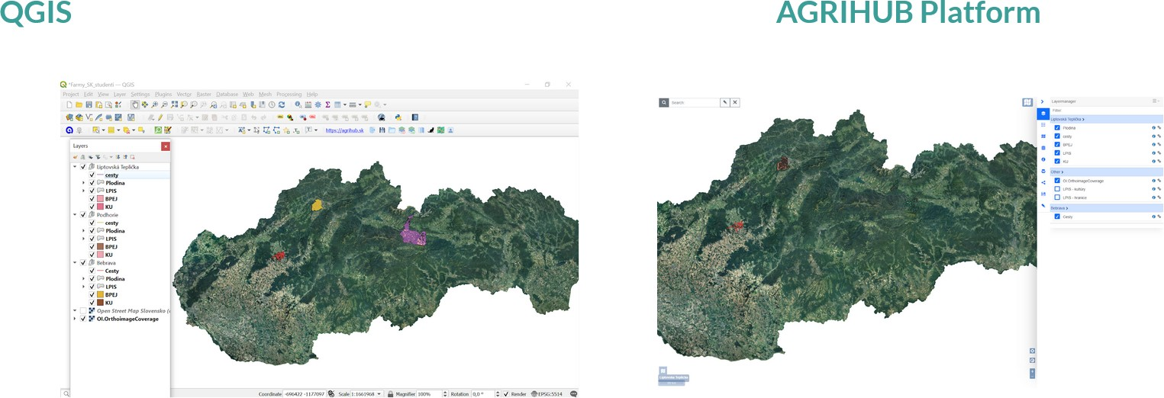This screenshot has width=1164, height=398.
Task: Click the Processing Toolbox gear icon
Action: 318,104
